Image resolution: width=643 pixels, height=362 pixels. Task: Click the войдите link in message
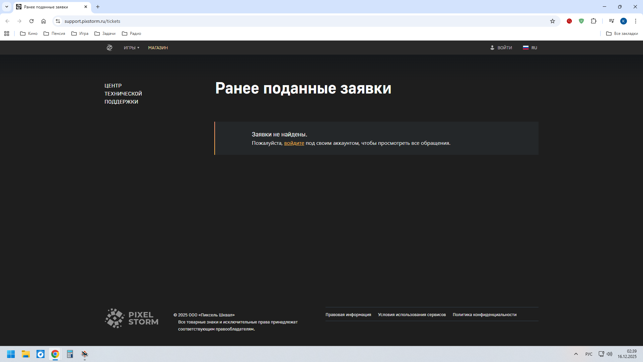(x=294, y=143)
